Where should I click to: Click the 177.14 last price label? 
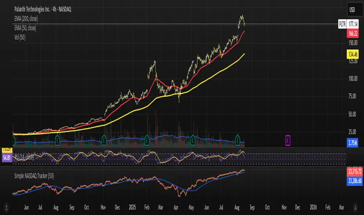[353, 24]
